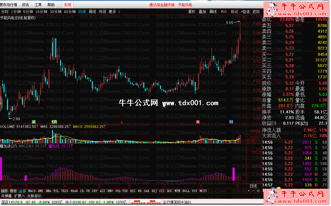The image size is (331, 206).
Task: Apply the RSI indicator
Action: coord(133,191)
